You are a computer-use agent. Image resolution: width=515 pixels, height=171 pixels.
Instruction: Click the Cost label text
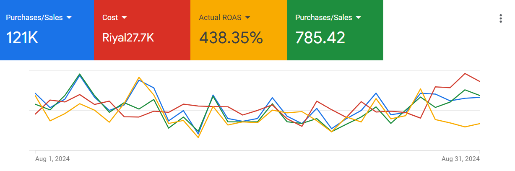[110, 18]
